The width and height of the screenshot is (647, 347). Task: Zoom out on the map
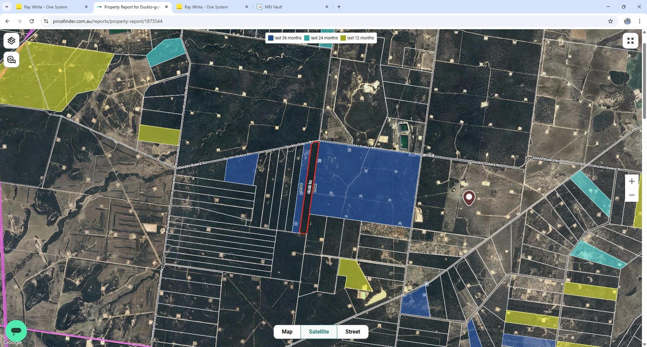tap(632, 195)
